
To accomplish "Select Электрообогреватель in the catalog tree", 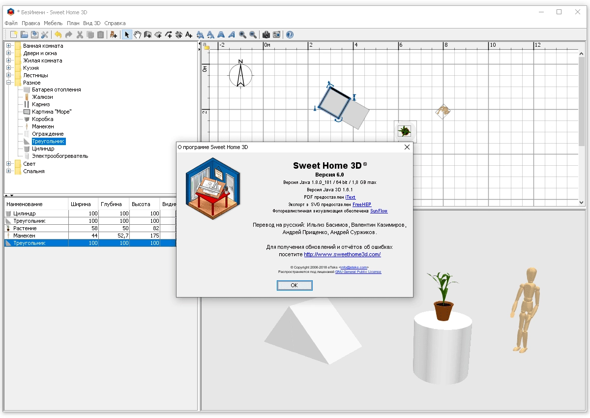I will (x=60, y=156).
